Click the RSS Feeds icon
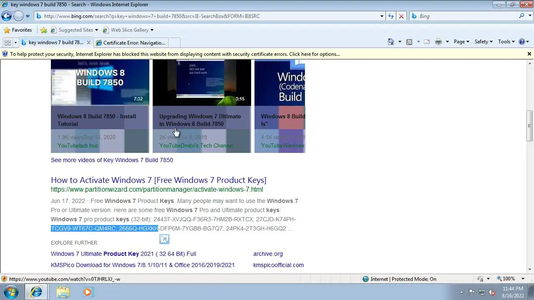This screenshot has height=300, width=534. coord(409,42)
